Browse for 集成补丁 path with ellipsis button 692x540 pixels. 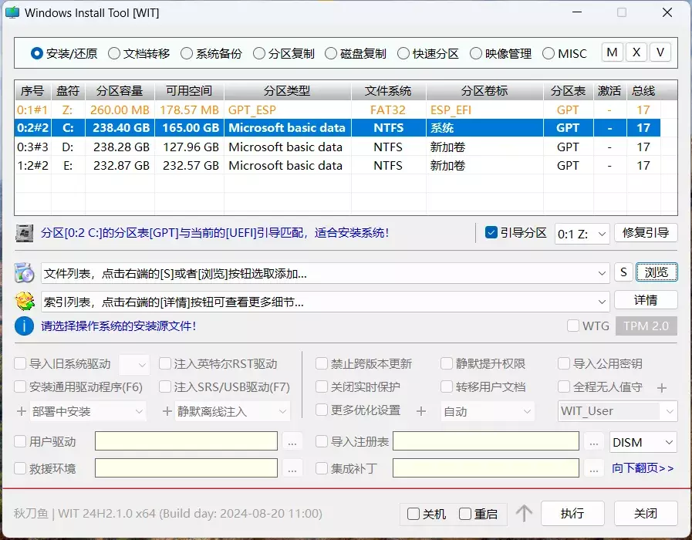pos(594,468)
